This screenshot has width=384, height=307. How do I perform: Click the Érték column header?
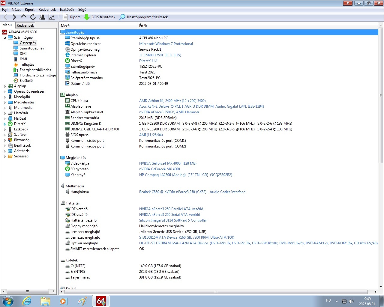(x=258, y=26)
